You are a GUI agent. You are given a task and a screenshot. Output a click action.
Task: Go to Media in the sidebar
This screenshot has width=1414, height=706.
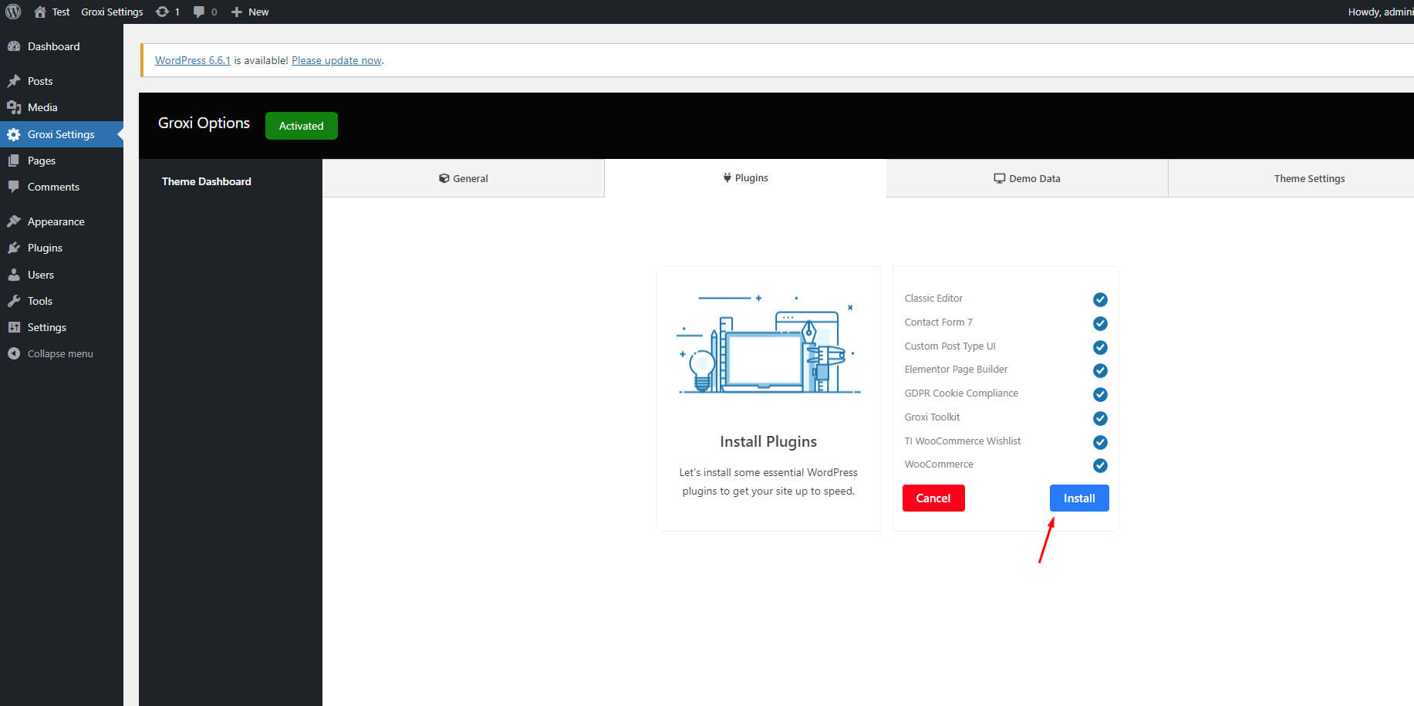tap(62, 107)
